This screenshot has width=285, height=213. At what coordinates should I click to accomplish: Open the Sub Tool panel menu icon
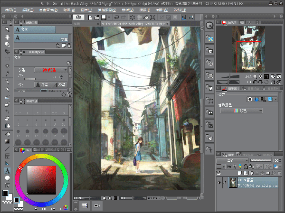(16, 22)
